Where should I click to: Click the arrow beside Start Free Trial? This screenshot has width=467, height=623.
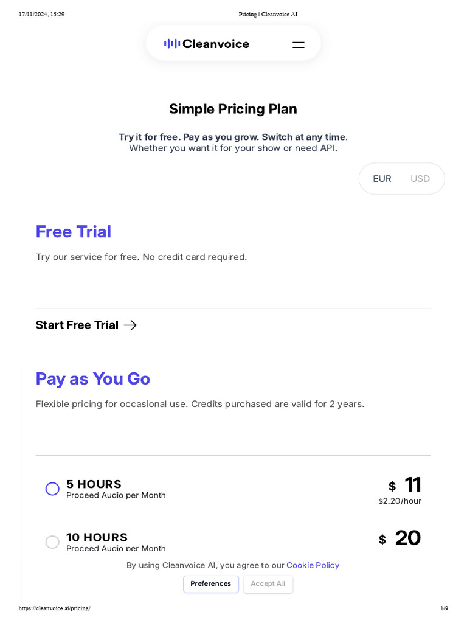click(x=130, y=325)
